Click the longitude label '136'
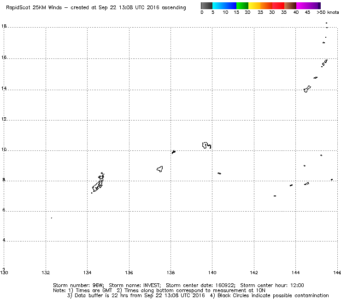 tap(129, 272)
